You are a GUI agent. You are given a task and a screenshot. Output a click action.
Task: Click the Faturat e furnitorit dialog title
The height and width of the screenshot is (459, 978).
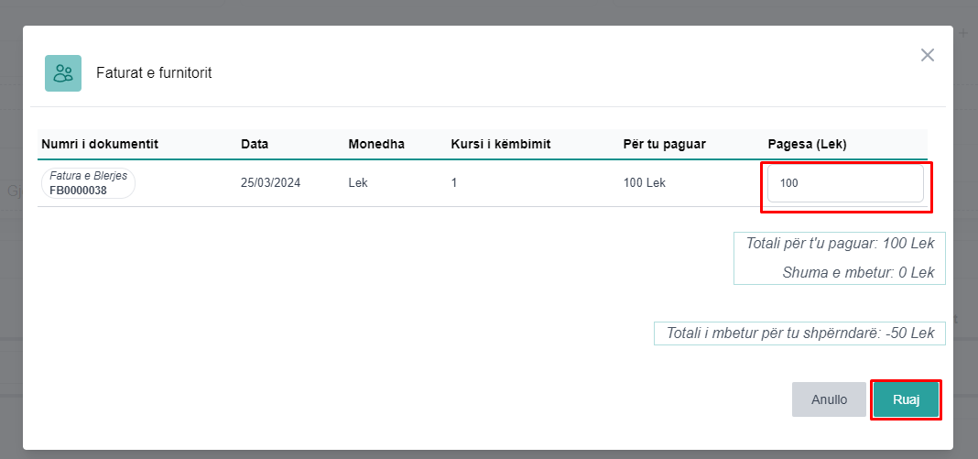(x=154, y=72)
